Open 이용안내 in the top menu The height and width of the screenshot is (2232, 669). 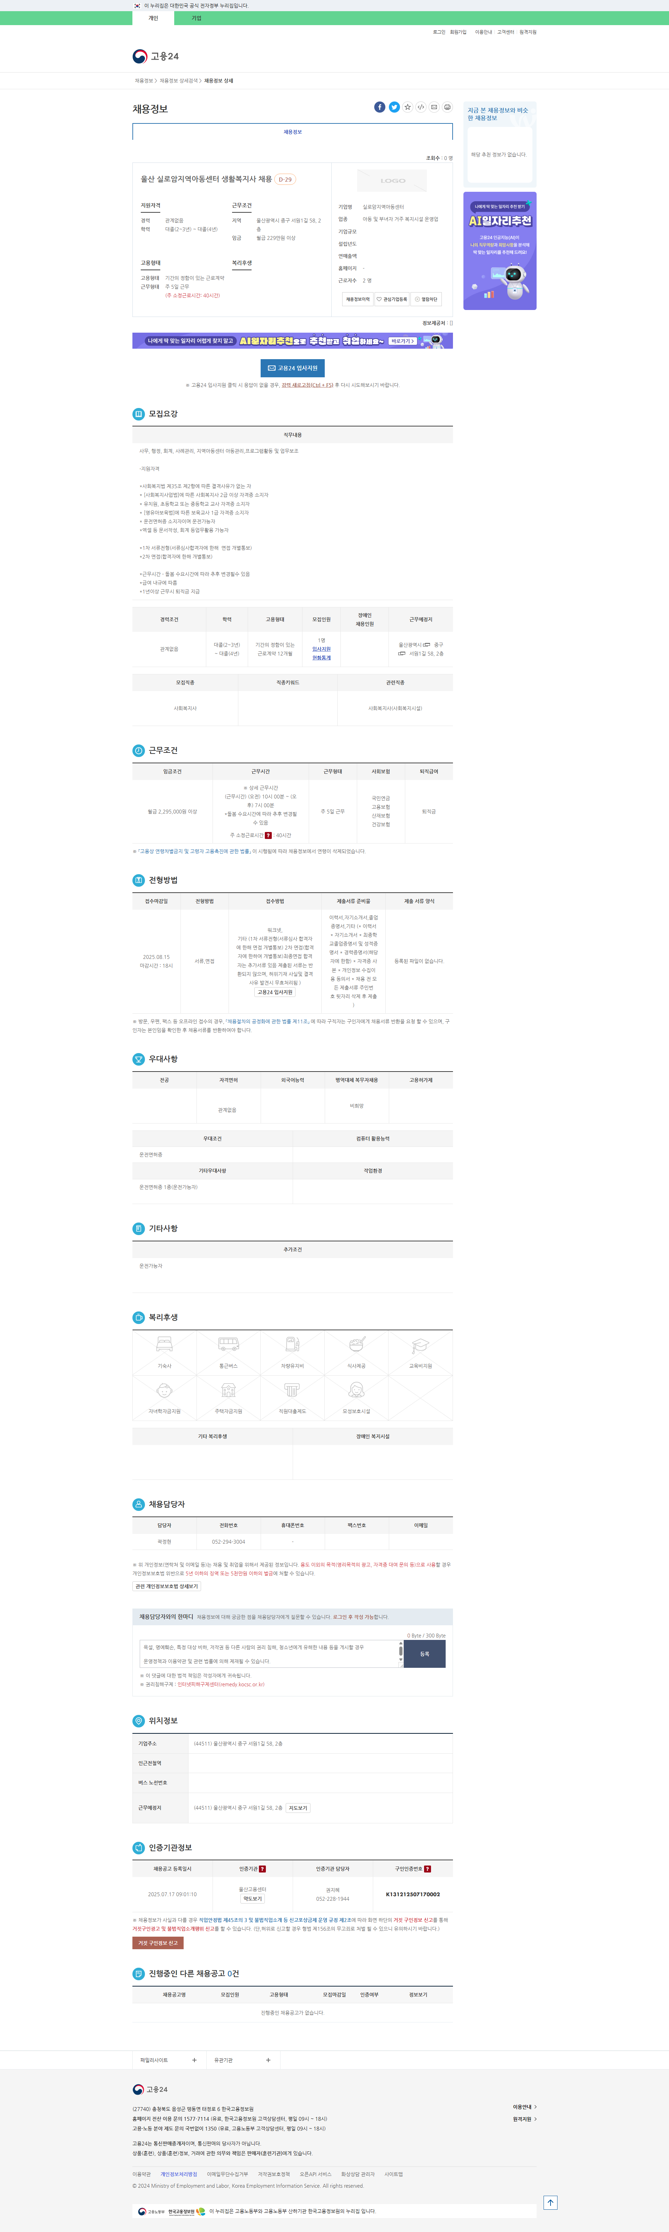483,32
